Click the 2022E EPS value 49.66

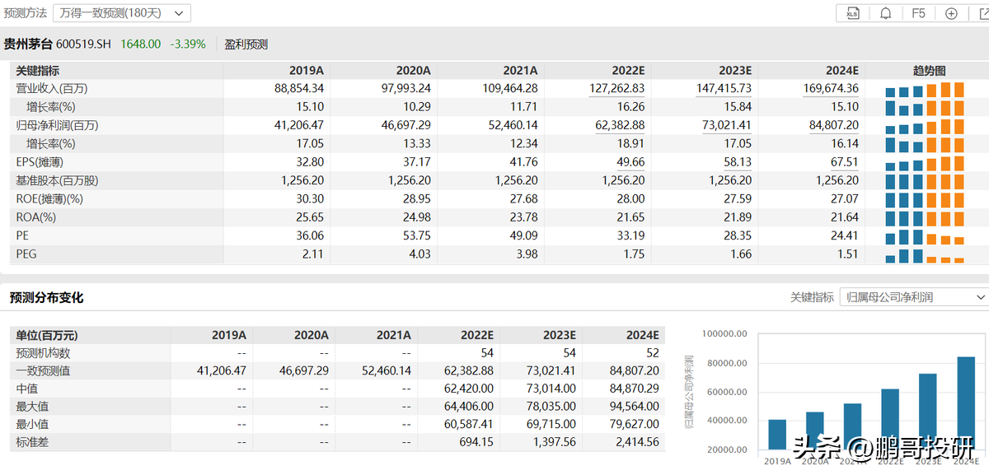point(630,162)
